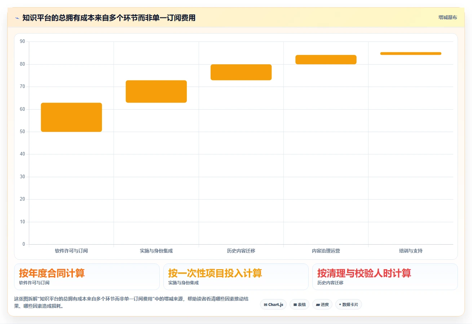Viewport: 472px width, 324px height.
Task: Click the 增减瀑布 label in the header
Action: click(448, 17)
